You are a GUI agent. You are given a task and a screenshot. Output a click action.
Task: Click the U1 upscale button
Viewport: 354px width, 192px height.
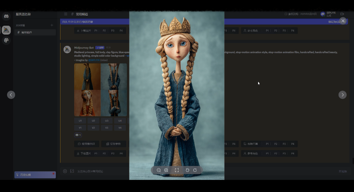pyautogui.click(x=80, y=120)
